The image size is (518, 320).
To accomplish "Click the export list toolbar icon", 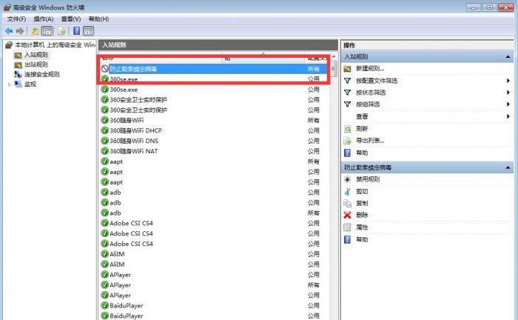I will click(x=61, y=31).
